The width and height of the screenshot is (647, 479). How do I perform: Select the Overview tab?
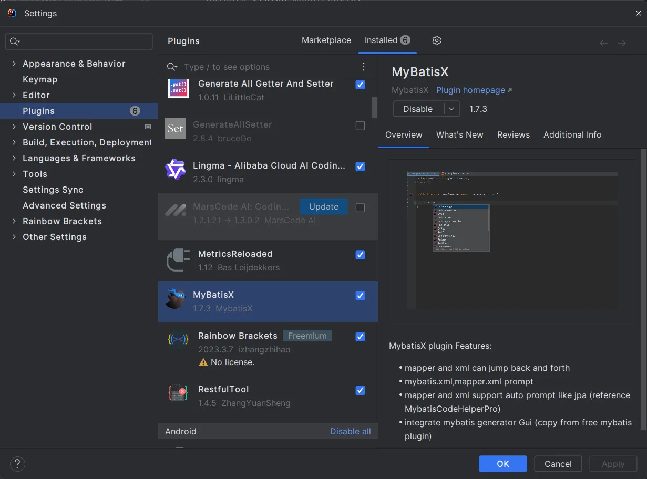coord(404,135)
